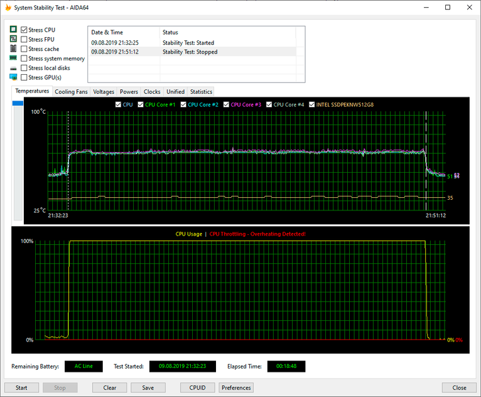Toggle CPU Core #2 graph checkbox
The width and height of the screenshot is (481, 397).
pos(184,105)
